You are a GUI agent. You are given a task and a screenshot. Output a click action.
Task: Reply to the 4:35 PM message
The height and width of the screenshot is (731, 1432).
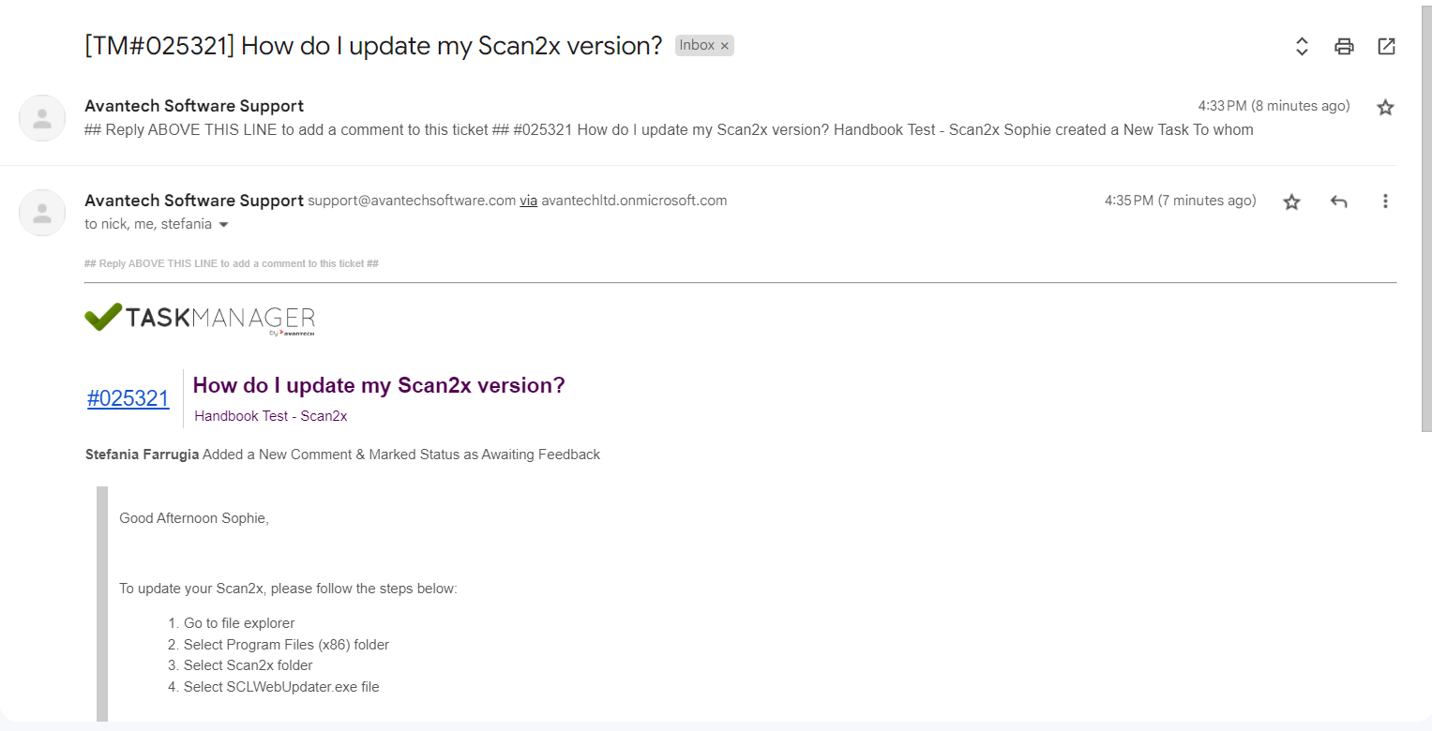click(x=1339, y=201)
